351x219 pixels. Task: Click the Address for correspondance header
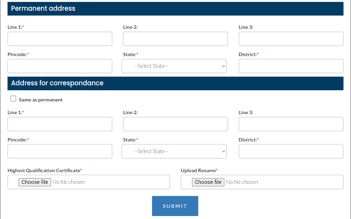click(175, 83)
